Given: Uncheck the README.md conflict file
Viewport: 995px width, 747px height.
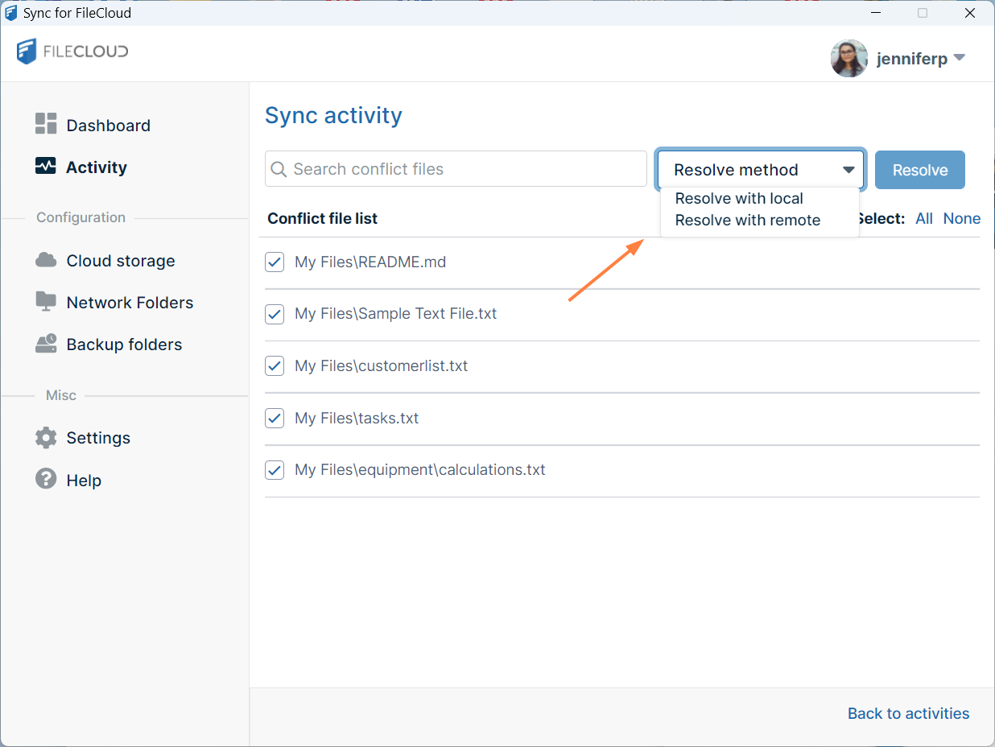Looking at the screenshot, I should (275, 262).
